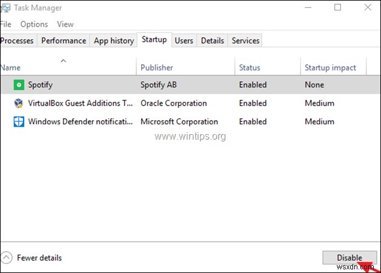Sort by the Startup impact column header

(333, 66)
